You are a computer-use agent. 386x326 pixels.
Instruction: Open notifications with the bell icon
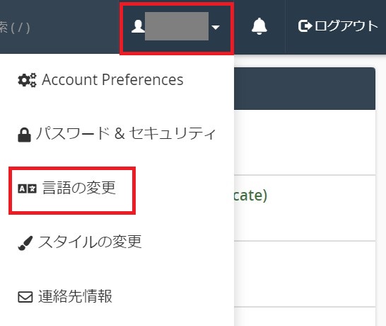[259, 26]
